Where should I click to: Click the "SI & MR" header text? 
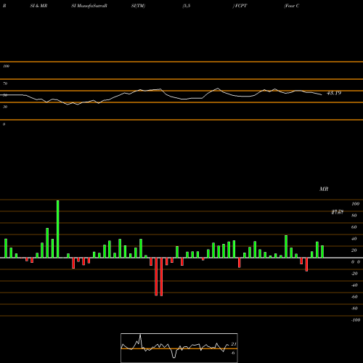tap(38, 6)
